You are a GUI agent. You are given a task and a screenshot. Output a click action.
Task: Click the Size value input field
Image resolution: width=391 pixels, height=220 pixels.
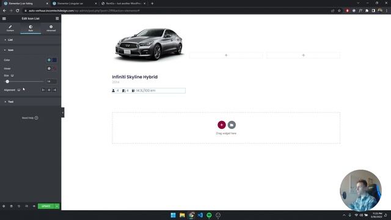[x=51, y=81]
